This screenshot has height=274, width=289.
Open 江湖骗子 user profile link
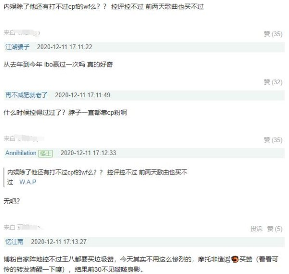tap(17, 47)
